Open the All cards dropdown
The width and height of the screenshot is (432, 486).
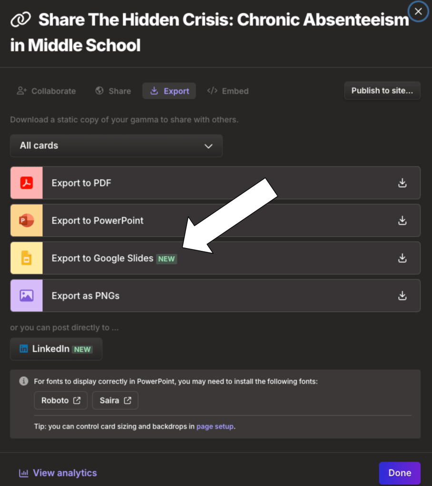pyautogui.click(x=116, y=146)
